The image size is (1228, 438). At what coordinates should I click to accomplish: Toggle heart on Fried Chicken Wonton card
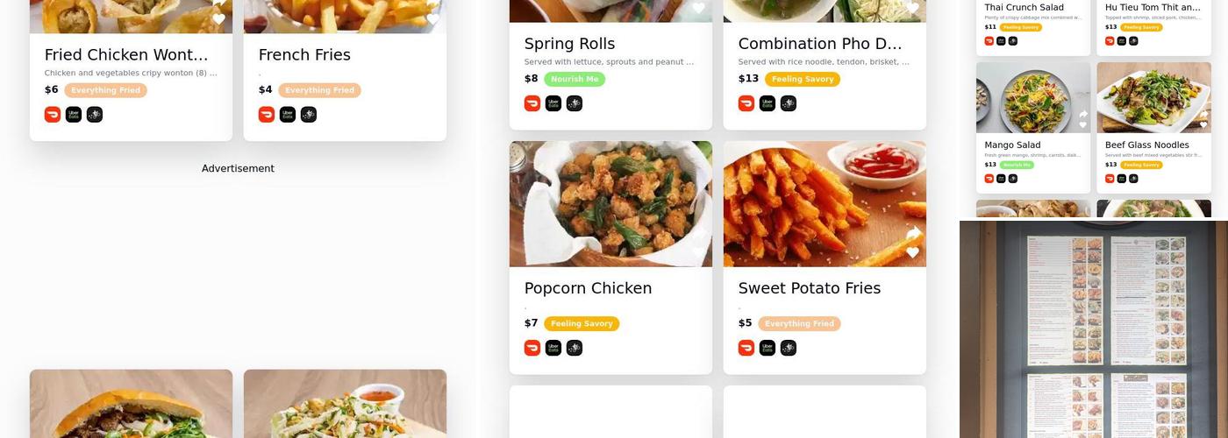(x=218, y=18)
